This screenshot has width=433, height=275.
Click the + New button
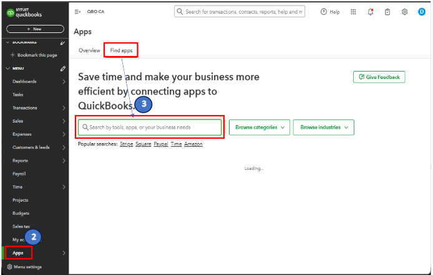(35, 29)
